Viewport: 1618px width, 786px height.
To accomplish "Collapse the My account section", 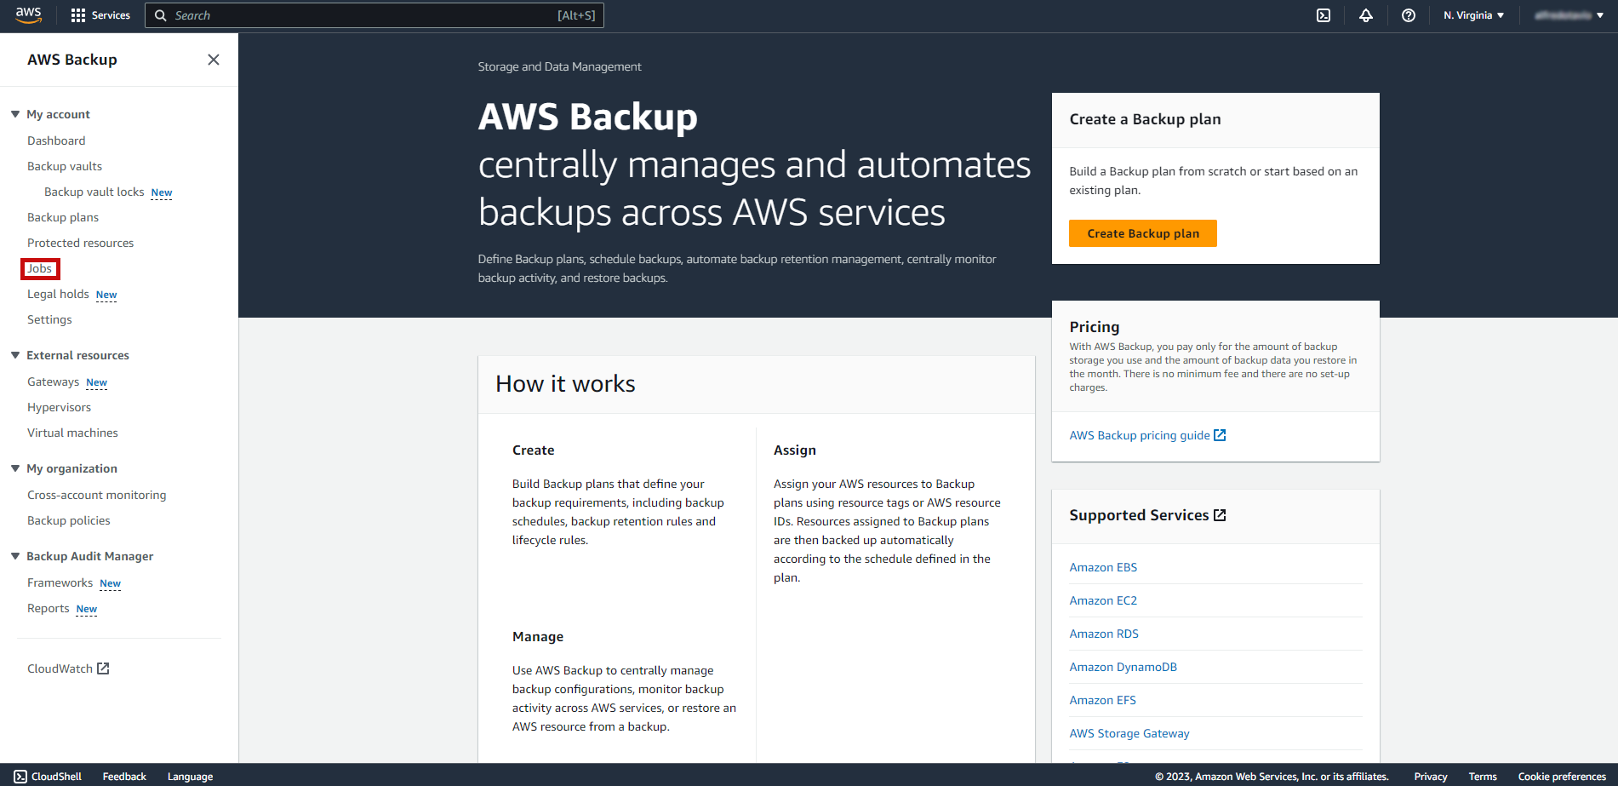I will (x=15, y=114).
